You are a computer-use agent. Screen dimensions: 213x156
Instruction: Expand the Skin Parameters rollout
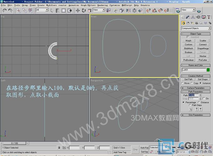(x=196, y=115)
